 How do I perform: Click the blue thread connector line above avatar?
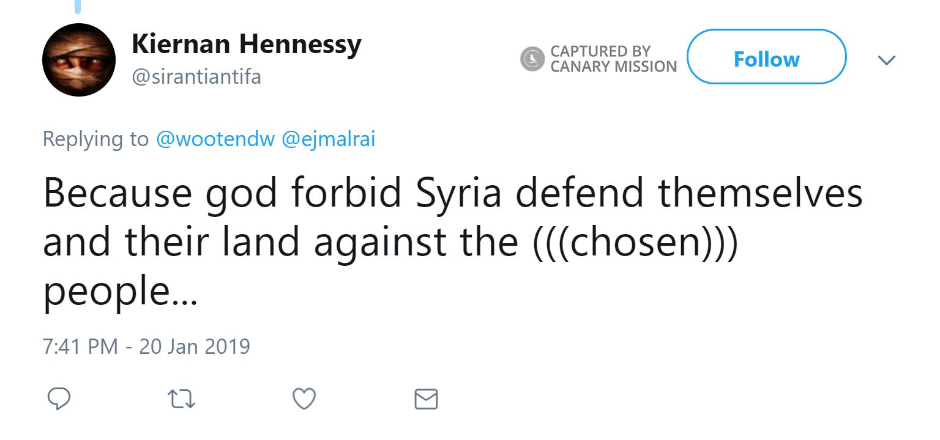[x=78, y=7]
